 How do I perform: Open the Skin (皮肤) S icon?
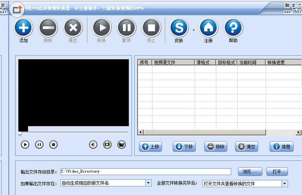(x=179, y=28)
